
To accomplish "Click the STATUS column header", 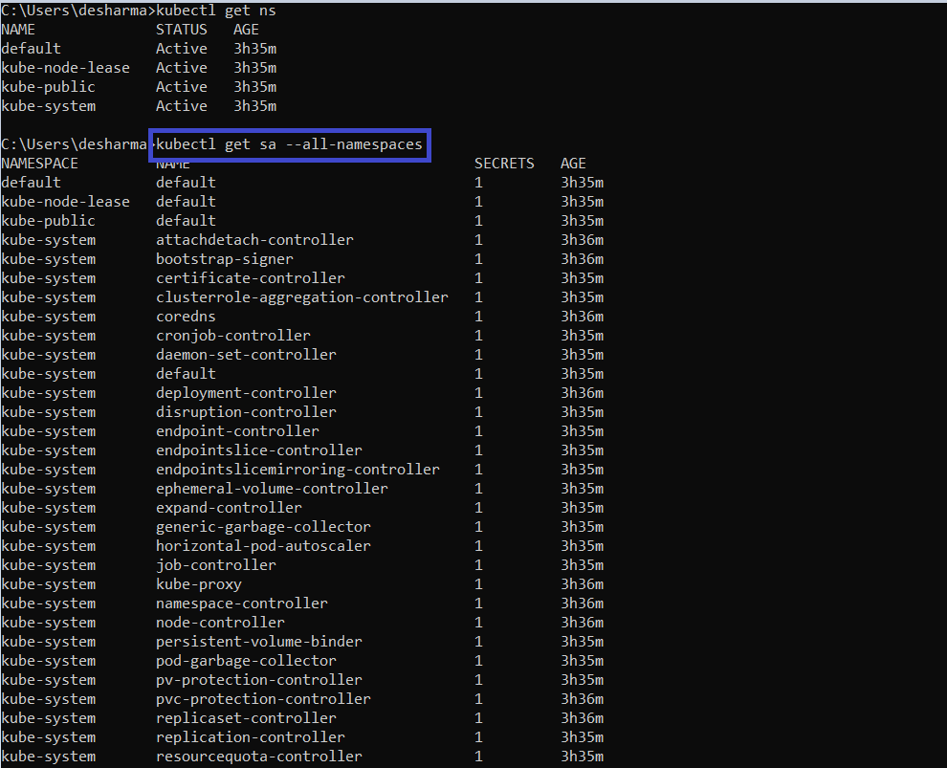I will (182, 30).
